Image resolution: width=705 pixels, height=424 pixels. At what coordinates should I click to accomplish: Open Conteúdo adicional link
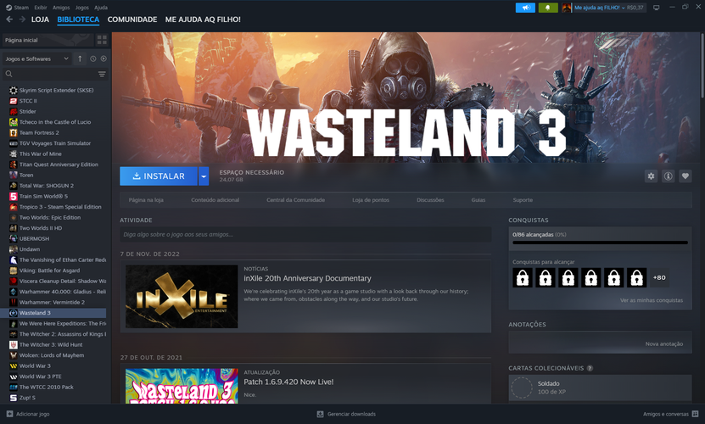coord(215,200)
